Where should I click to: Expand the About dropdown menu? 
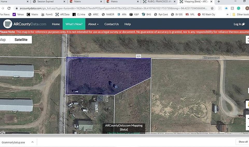coord(93,24)
